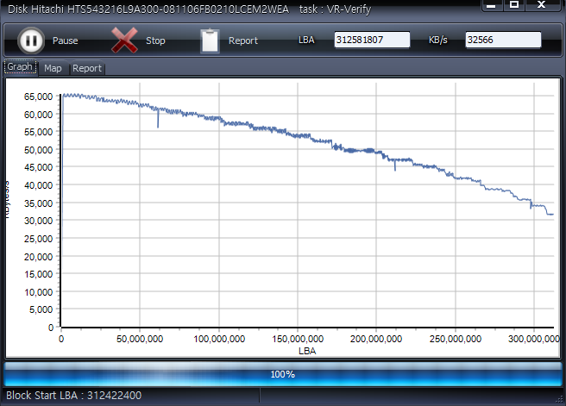Click the toolbar Report text label
This screenshot has height=406, width=566.
(x=243, y=41)
